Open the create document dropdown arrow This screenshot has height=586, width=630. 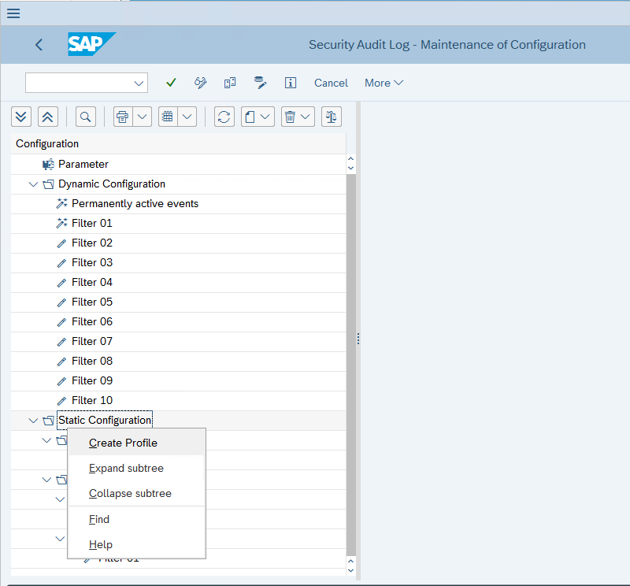[x=265, y=117]
